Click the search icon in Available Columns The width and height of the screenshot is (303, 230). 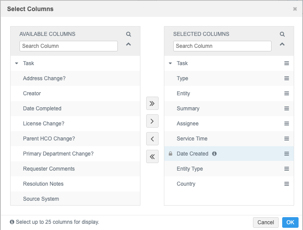(x=128, y=34)
